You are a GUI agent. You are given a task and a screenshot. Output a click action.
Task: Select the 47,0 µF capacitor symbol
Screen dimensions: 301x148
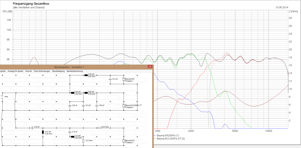(x=110, y=79)
